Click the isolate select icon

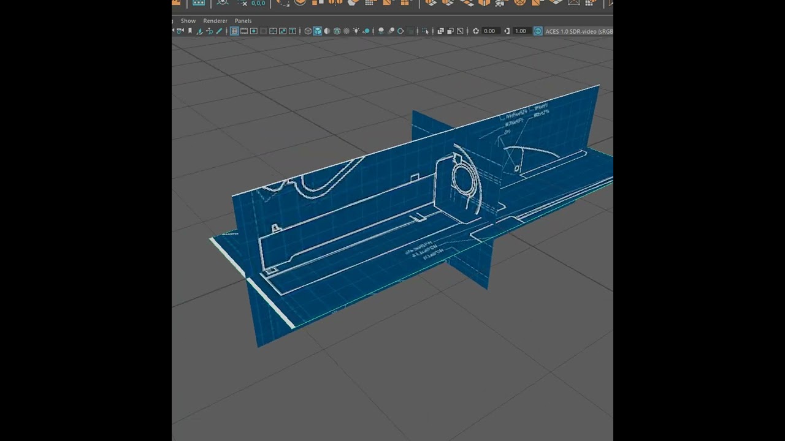(426, 31)
